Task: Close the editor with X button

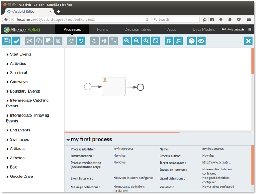Action: tap(248, 41)
